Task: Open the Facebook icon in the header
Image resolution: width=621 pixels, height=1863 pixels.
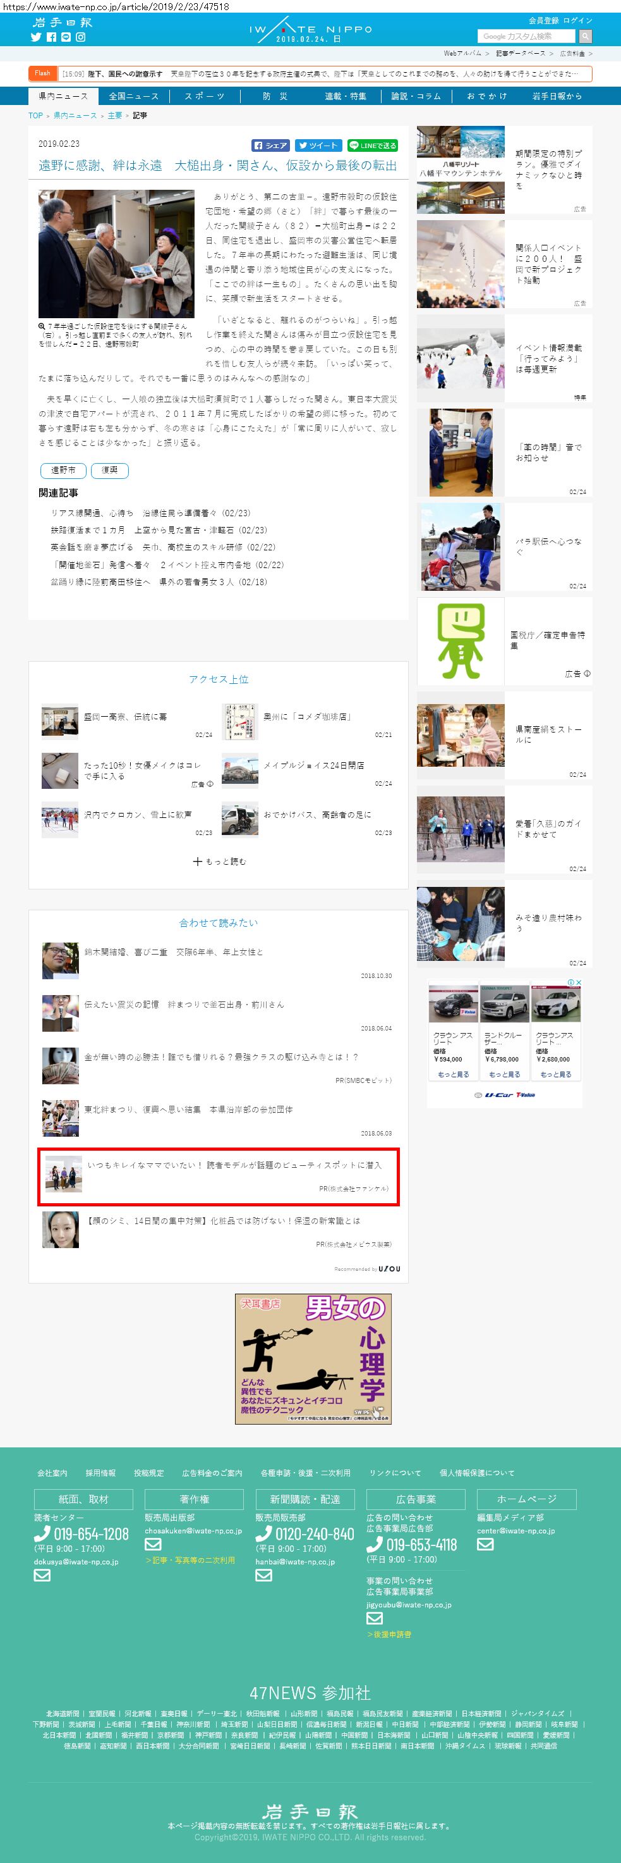Action: click(x=51, y=37)
